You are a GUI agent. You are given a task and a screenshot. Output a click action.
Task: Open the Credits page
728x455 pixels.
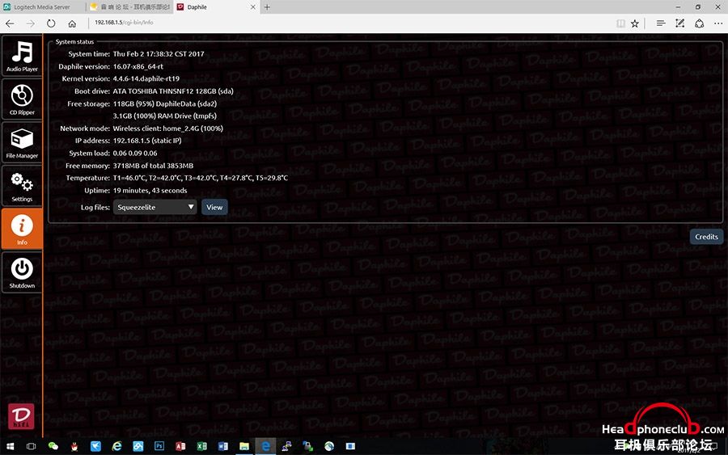(706, 237)
